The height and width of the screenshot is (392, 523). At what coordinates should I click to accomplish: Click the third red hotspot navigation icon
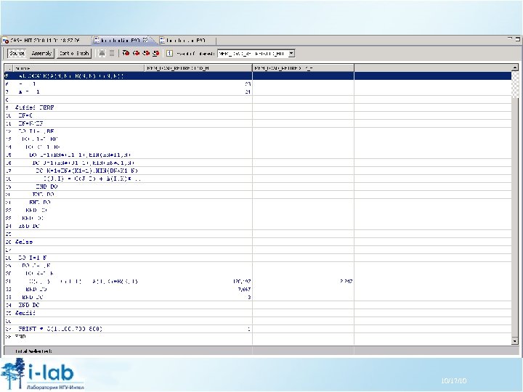[x=146, y=53]
